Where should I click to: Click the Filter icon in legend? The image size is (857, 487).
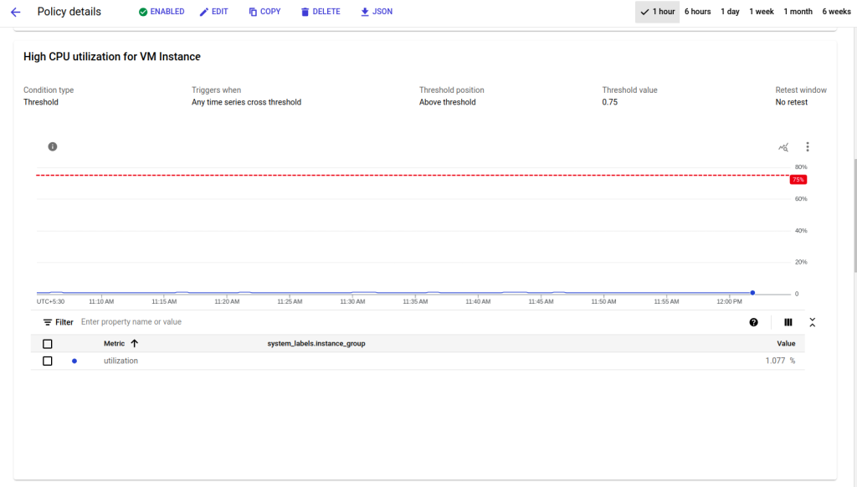coord(49,322)
